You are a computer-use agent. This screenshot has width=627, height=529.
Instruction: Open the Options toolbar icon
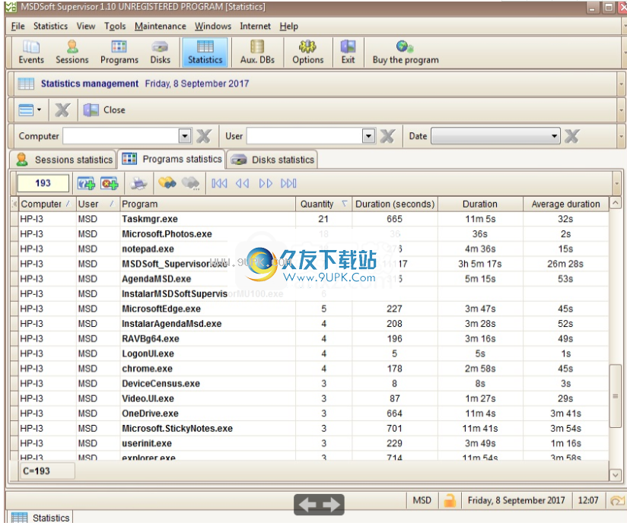pyautogui.click(x=307, y=52)
